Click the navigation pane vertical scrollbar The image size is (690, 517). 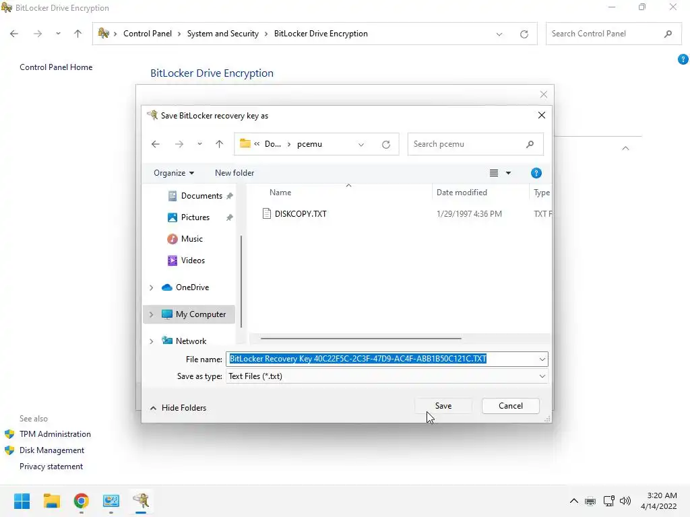tap(241, 281)
